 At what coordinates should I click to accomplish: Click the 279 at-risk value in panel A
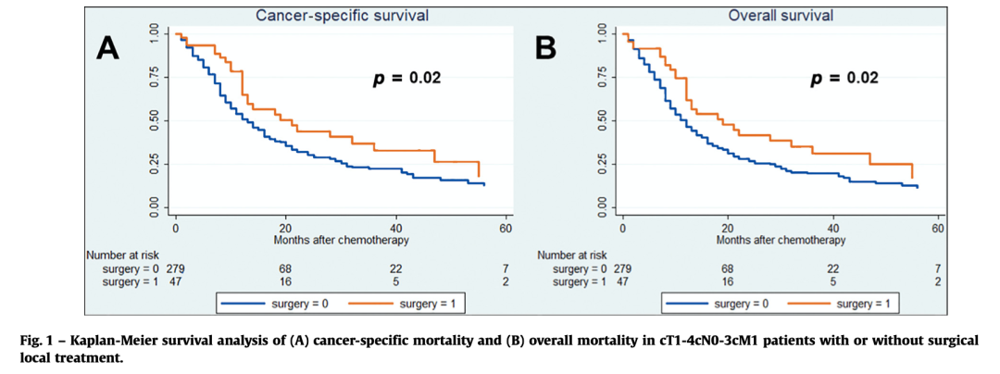click(x=176, y=268)
